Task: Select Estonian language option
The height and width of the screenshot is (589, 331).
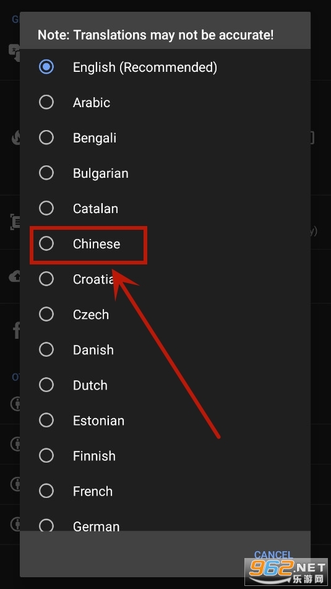Action: (165, 420)
